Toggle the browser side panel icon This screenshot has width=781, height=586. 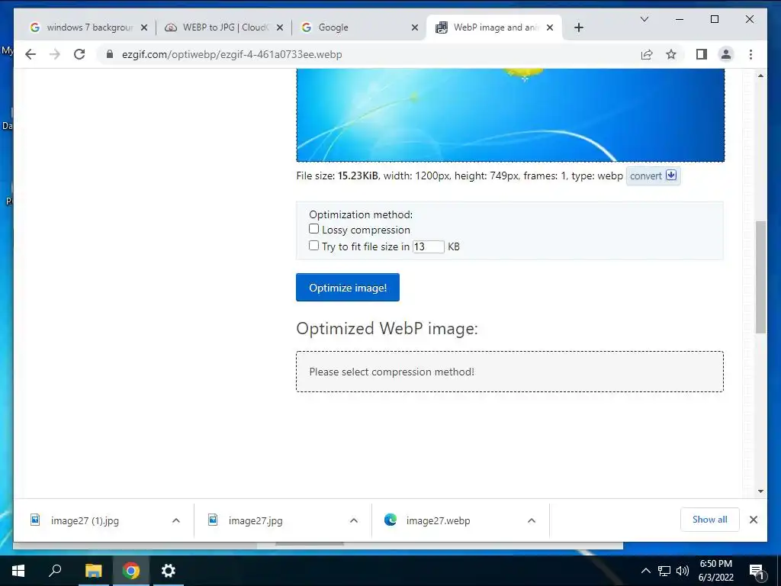pos(702,54)
